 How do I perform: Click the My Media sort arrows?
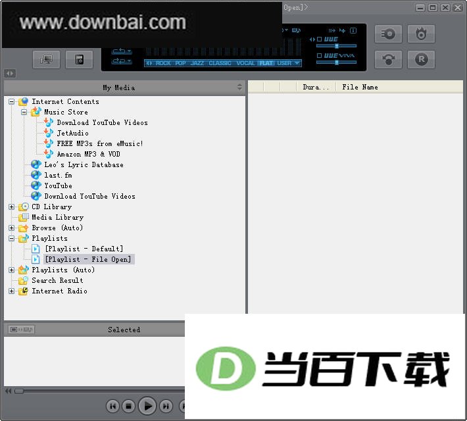(239, 87)
